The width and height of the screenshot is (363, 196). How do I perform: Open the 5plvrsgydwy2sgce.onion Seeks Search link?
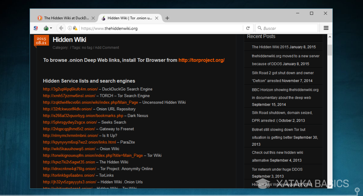[x=70, y=122]
